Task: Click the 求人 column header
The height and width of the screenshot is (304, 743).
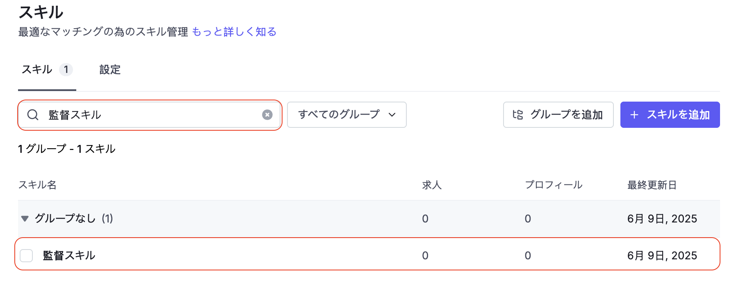Action: coord(432,185)
